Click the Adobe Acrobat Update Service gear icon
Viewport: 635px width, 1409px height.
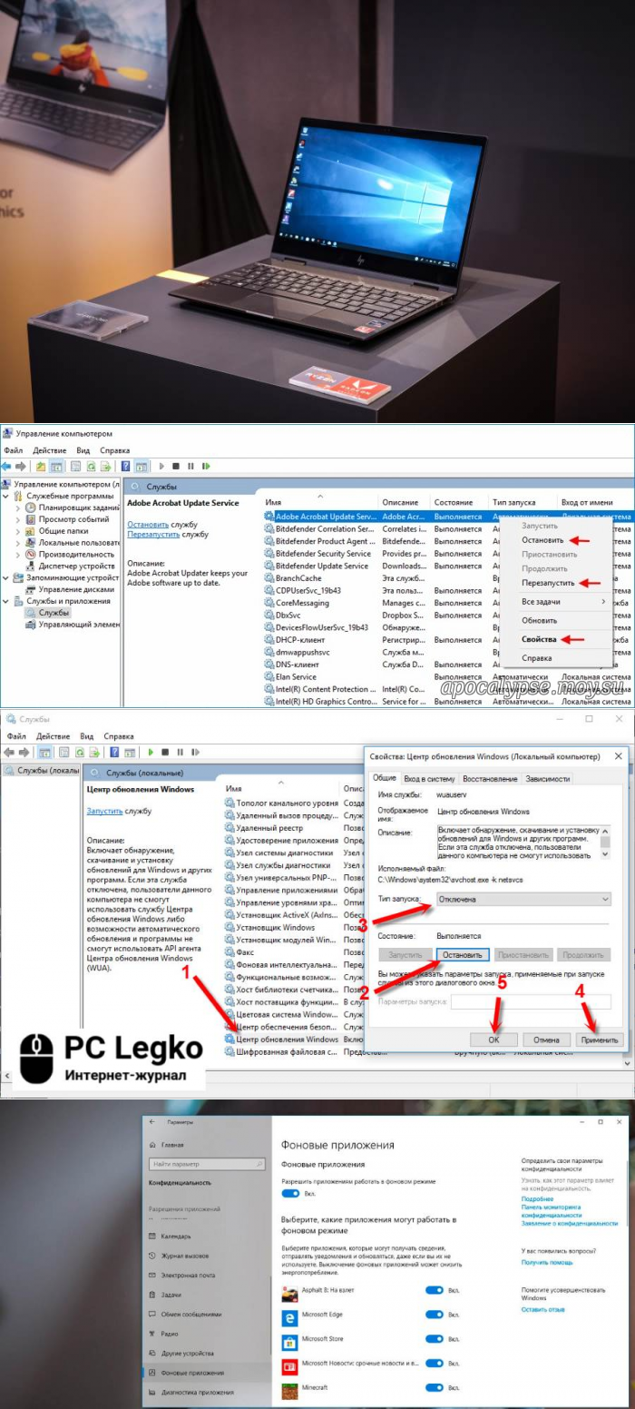(x=269, y=517)
